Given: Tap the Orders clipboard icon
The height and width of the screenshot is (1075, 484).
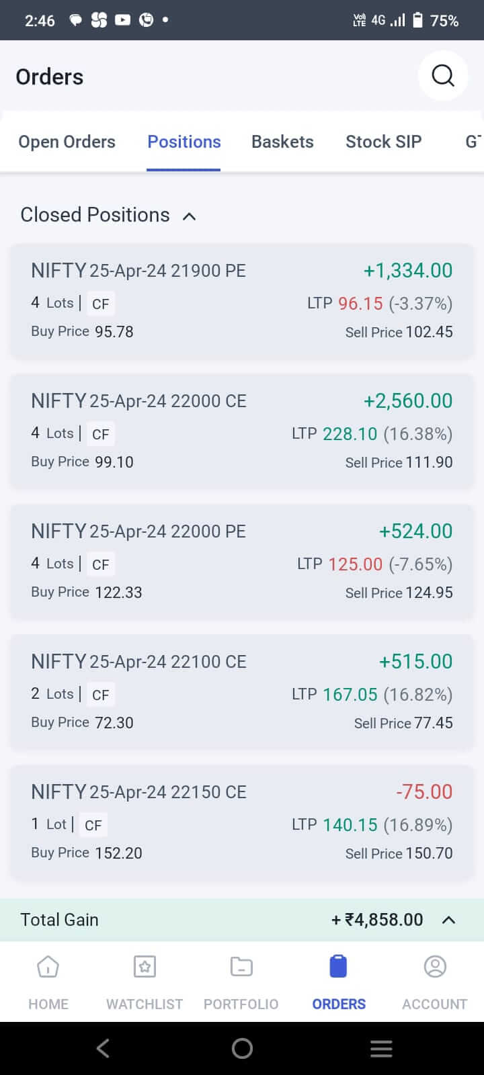Looking at the screenshot, I should [338, 967].
